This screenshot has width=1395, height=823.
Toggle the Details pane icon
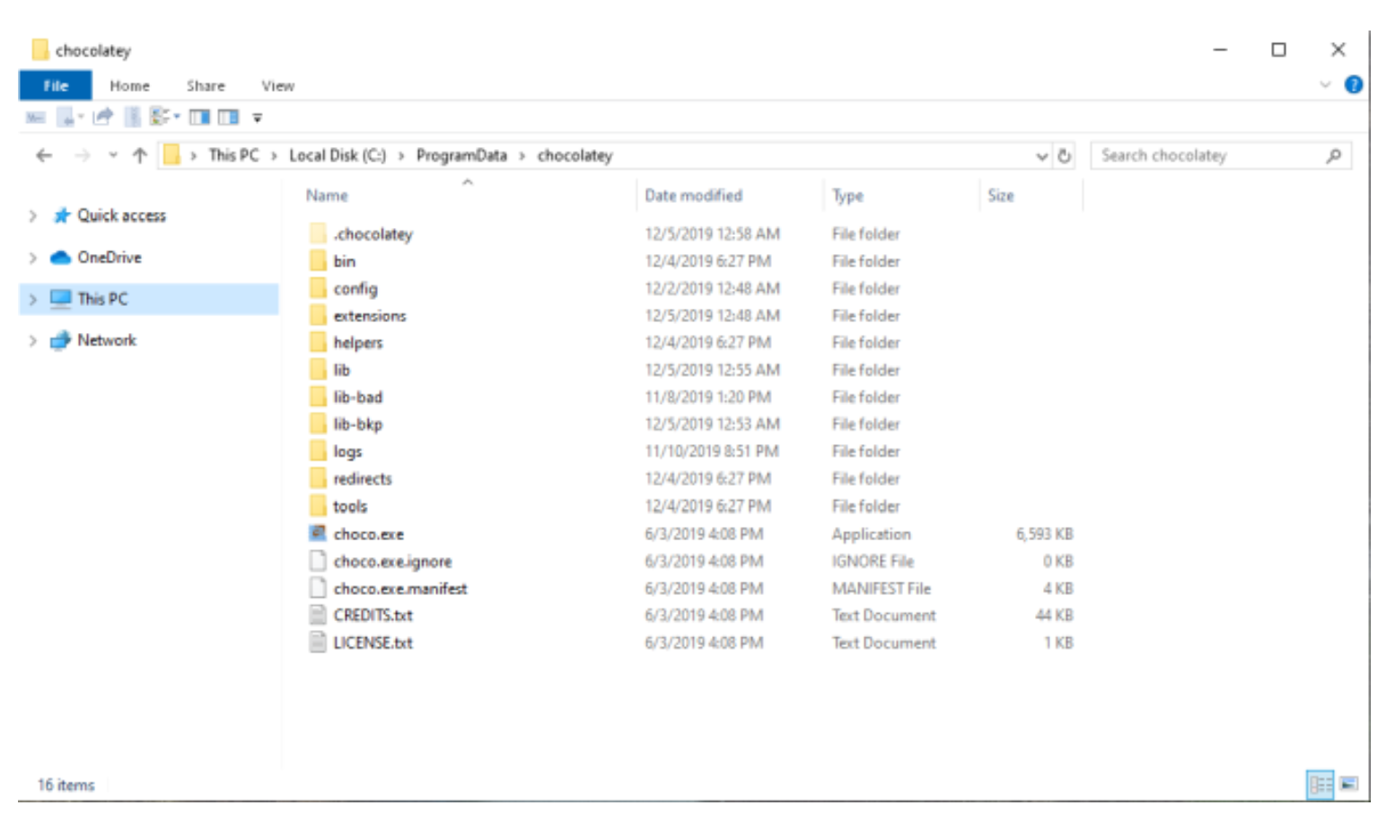click(229, 118)
